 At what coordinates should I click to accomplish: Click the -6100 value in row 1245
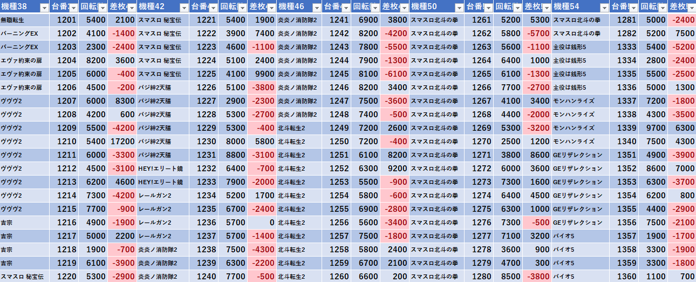coord(394,74)
